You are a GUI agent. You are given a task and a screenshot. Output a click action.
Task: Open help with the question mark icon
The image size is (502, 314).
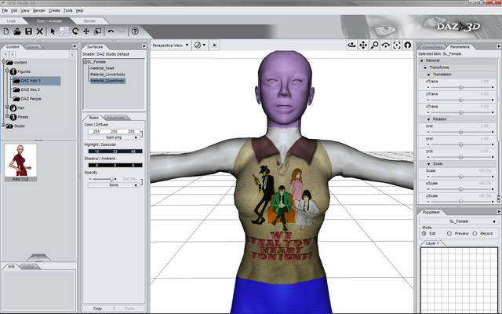[135, 31]
